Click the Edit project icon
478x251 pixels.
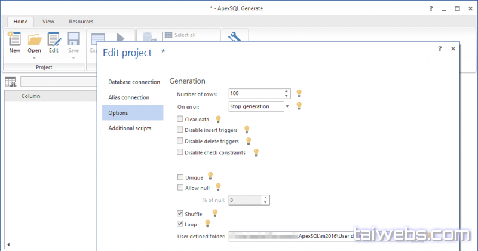point(54,40)
